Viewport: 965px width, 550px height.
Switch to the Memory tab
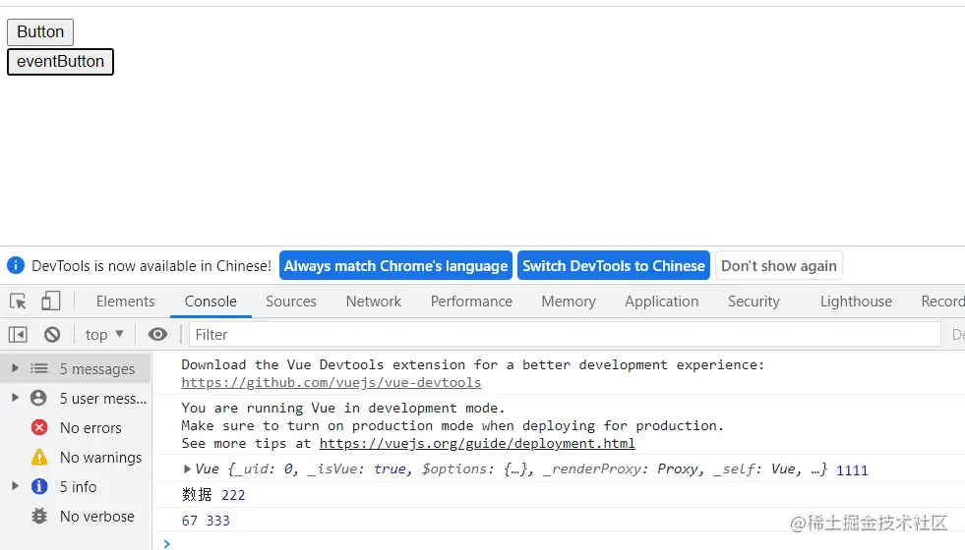569,302
